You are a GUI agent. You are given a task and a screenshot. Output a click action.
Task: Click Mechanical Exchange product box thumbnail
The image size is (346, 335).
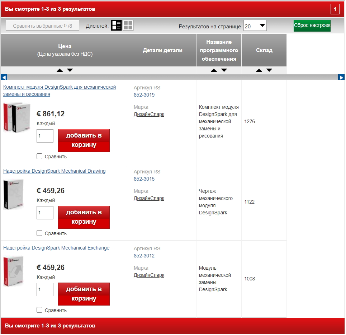[x=14, y=271]
